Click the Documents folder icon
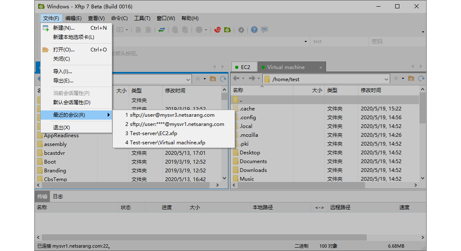This screenshot has width=461, height=251. (x=236, y=161)
